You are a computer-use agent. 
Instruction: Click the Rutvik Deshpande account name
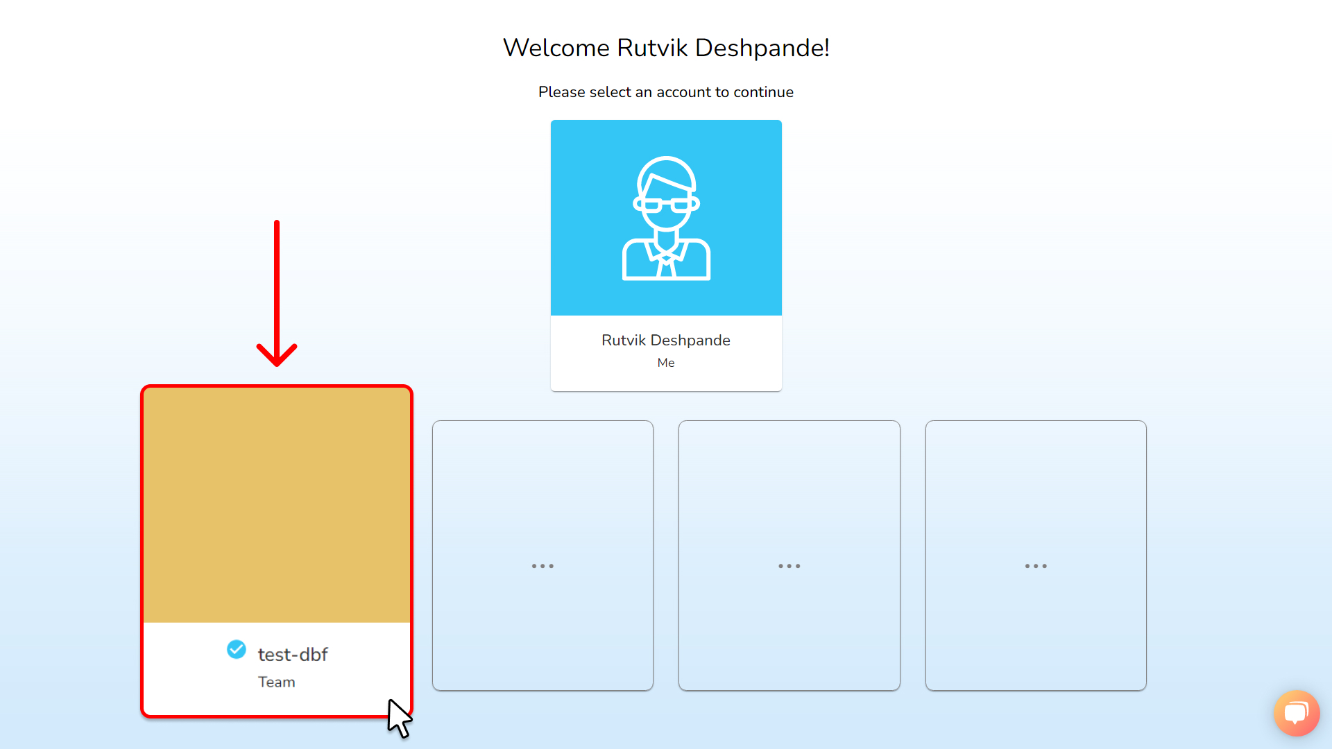coord(666,341)
